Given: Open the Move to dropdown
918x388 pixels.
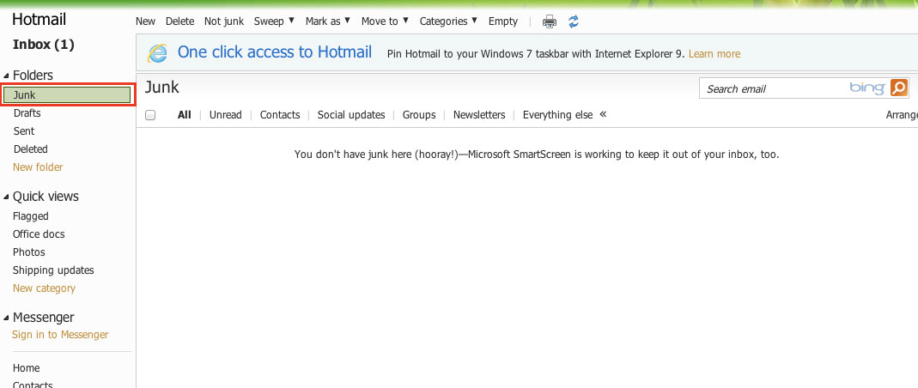Looking at the screenshot, I should [385, 21].
